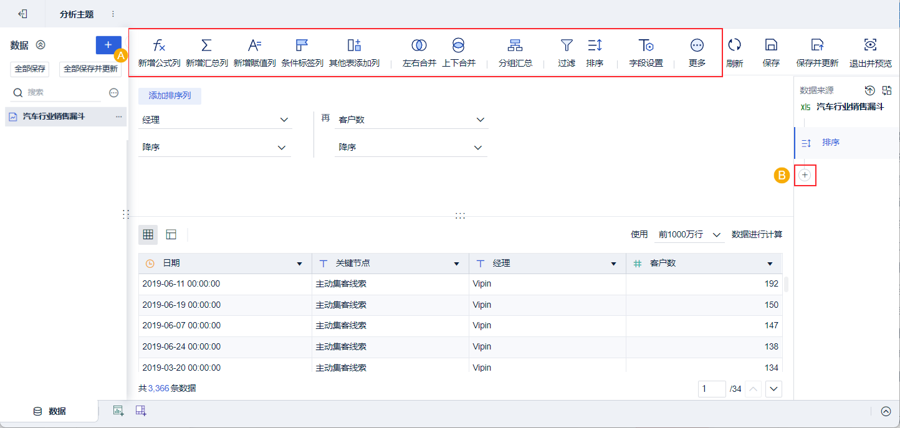The width and height of the screenshot is (900, 428).
Task: Open the three-dot menu beside 分析主题
Action: click(113, 14)
